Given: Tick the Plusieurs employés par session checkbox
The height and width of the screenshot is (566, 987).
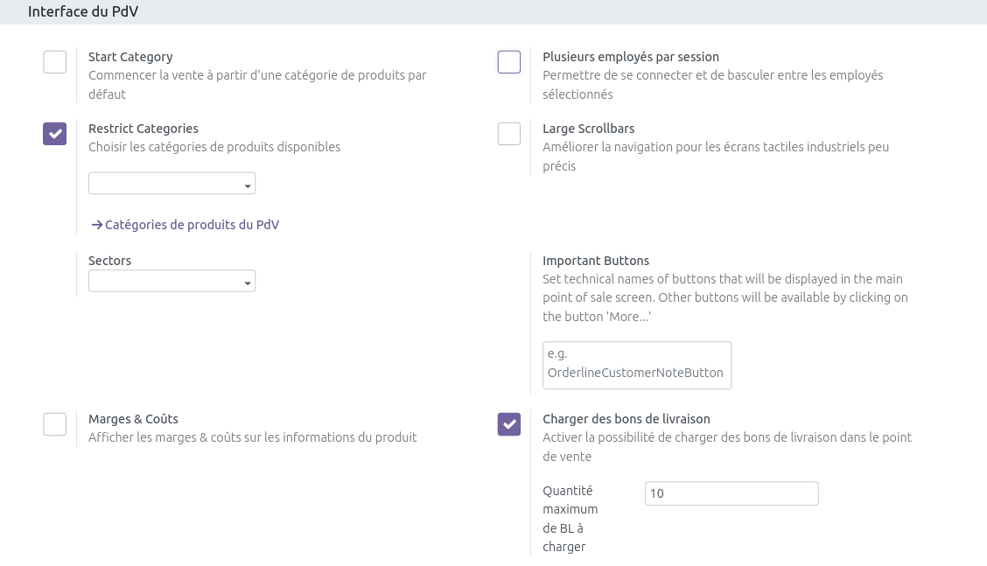Looking at the screenshot, I should pos(509,62).
